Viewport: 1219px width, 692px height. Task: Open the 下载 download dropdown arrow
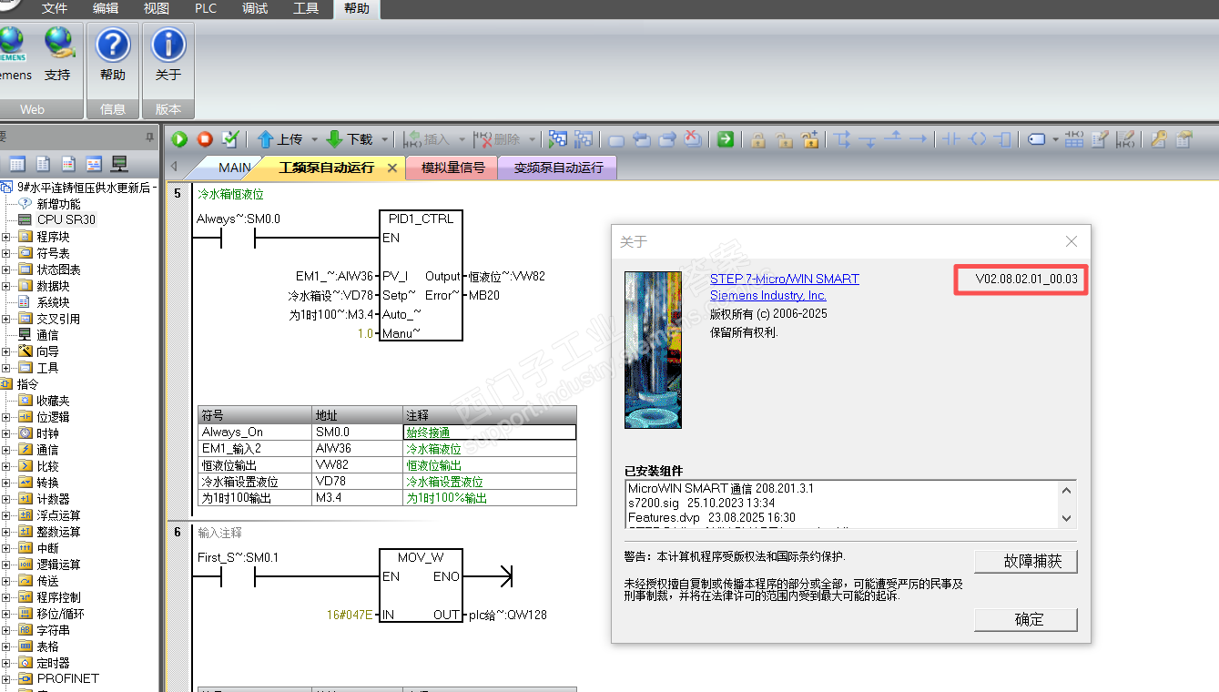coord(385,139)
